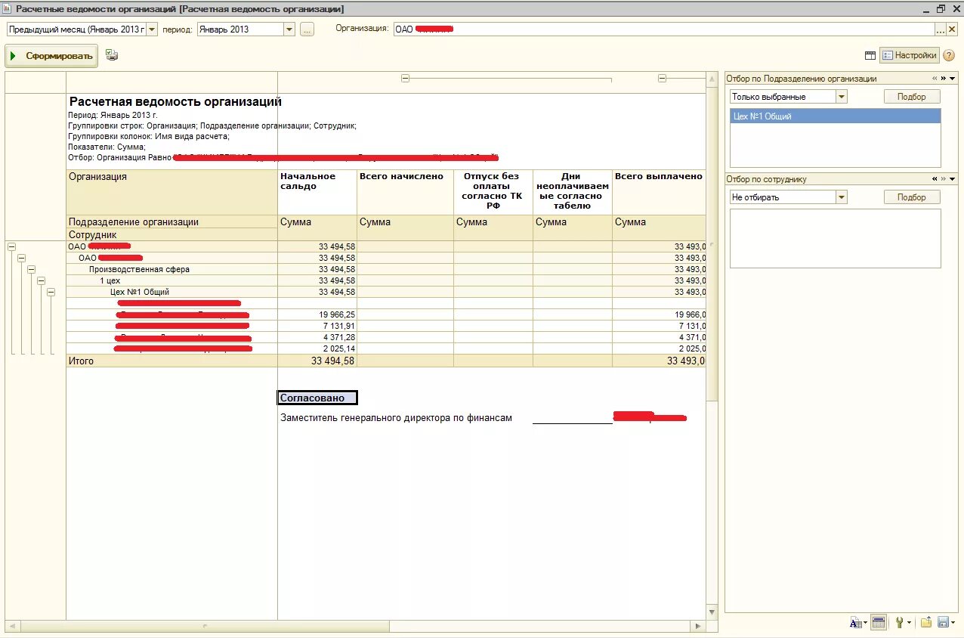Image resolution: width=964 pixels, height=638 pixels.
Task: Click the 4 371,28 opening balance cell
Action: pyautogui.click(x=317, y=337)
